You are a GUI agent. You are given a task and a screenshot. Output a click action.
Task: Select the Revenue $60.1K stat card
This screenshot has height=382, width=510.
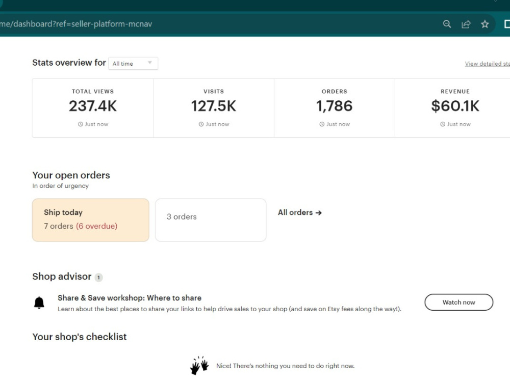pyautogui.click(x=453, y=108)
